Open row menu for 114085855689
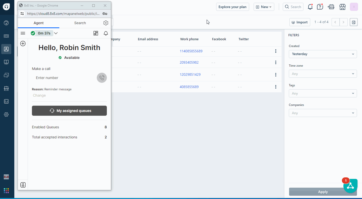 pos(276,51)
